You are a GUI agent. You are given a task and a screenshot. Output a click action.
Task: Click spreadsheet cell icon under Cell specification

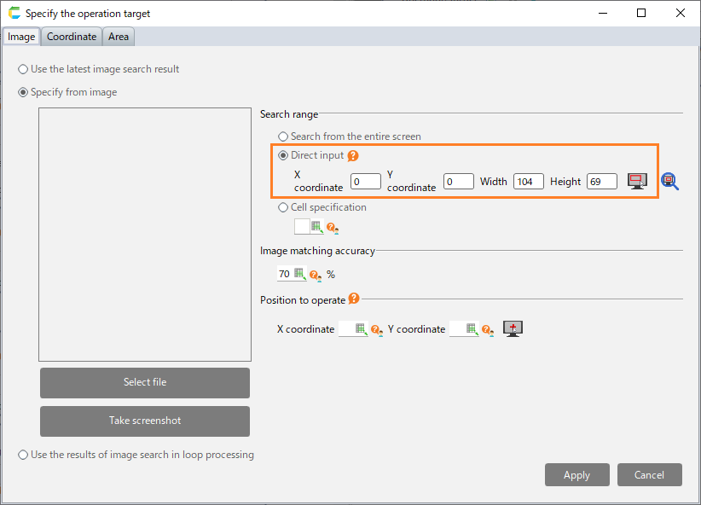(317, 227)
